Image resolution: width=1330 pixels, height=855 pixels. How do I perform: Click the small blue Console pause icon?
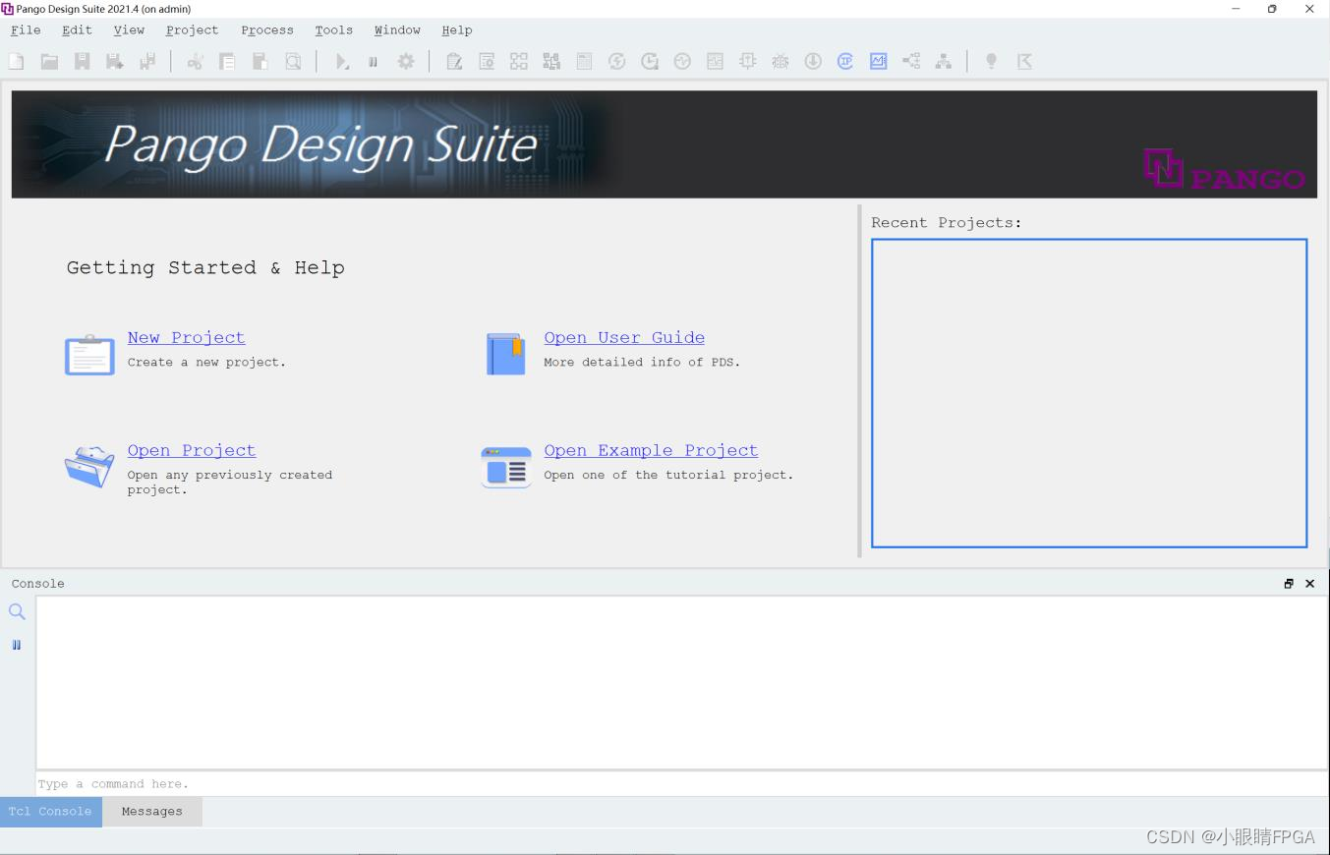[17, 645]
